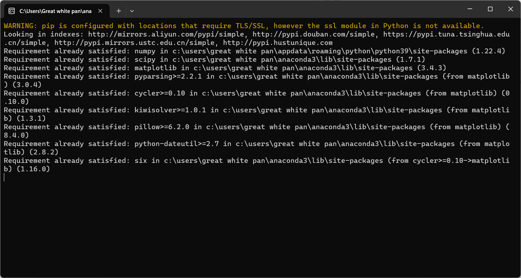Image resolution: width=521 pixels, height=278 pixels.
Task: Click the empty title bar drag area
Action: pos(299,9)
